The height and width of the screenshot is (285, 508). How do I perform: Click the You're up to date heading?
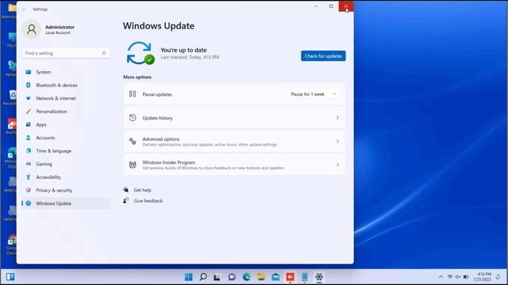point(183,50)
